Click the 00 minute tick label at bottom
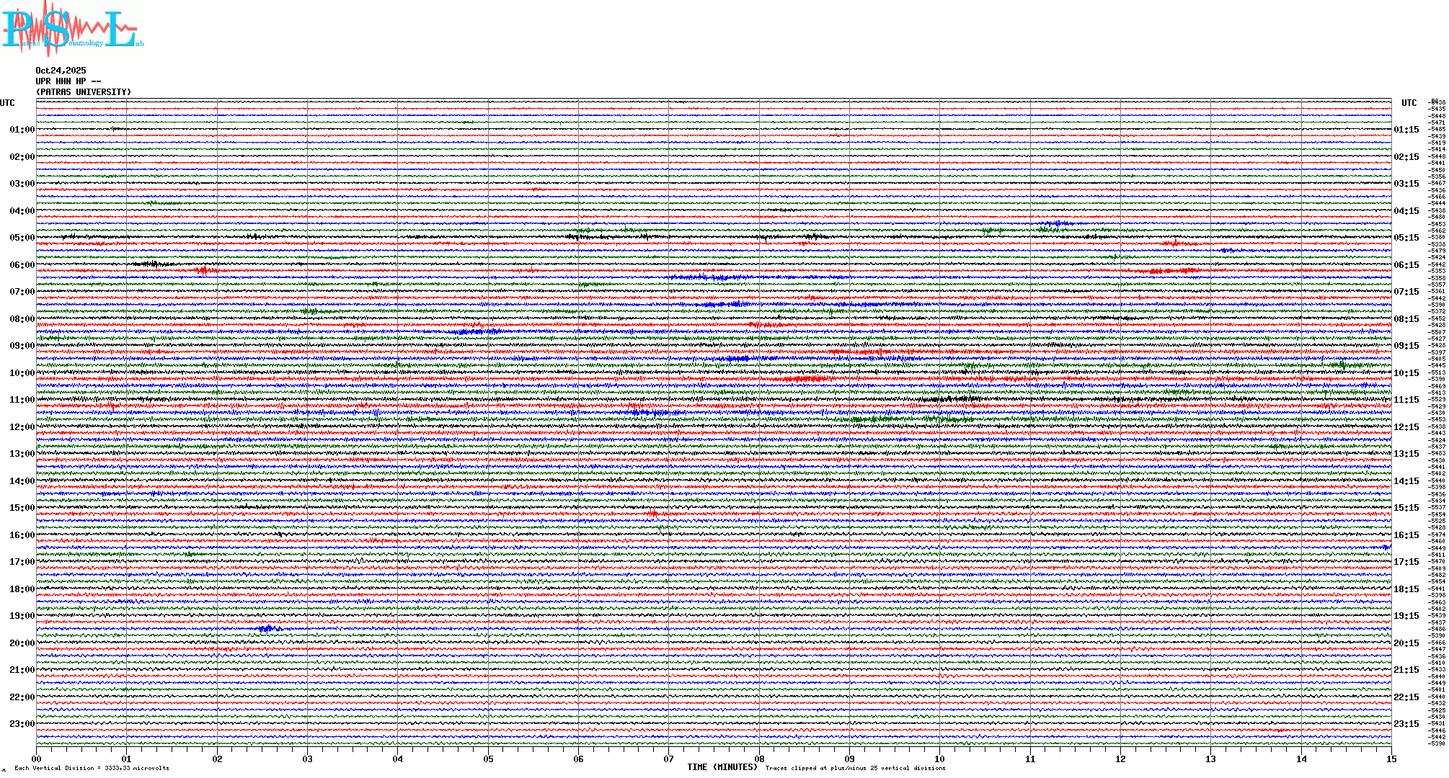Screen dimensions: 1449x778 coord(37,759)
